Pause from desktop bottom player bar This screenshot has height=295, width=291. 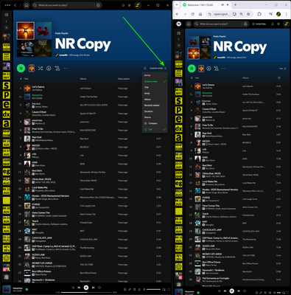click(86, 288)
